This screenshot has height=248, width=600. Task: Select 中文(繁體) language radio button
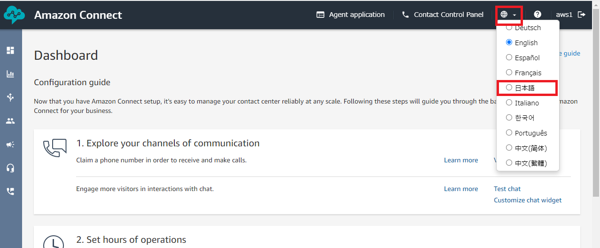(509, 163)
